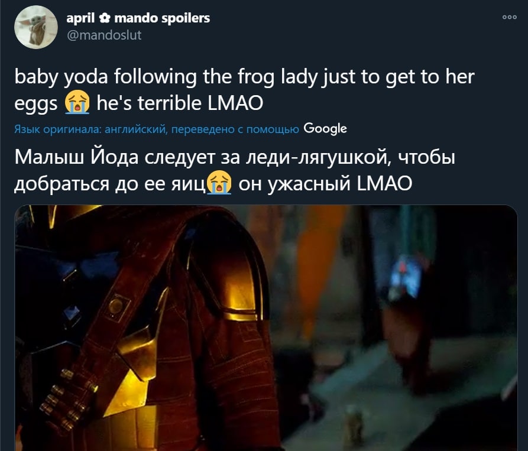Viewport: 528px width, 451px height.
Task: Click the "mando spoilers" part of the name
Action: 162,18
